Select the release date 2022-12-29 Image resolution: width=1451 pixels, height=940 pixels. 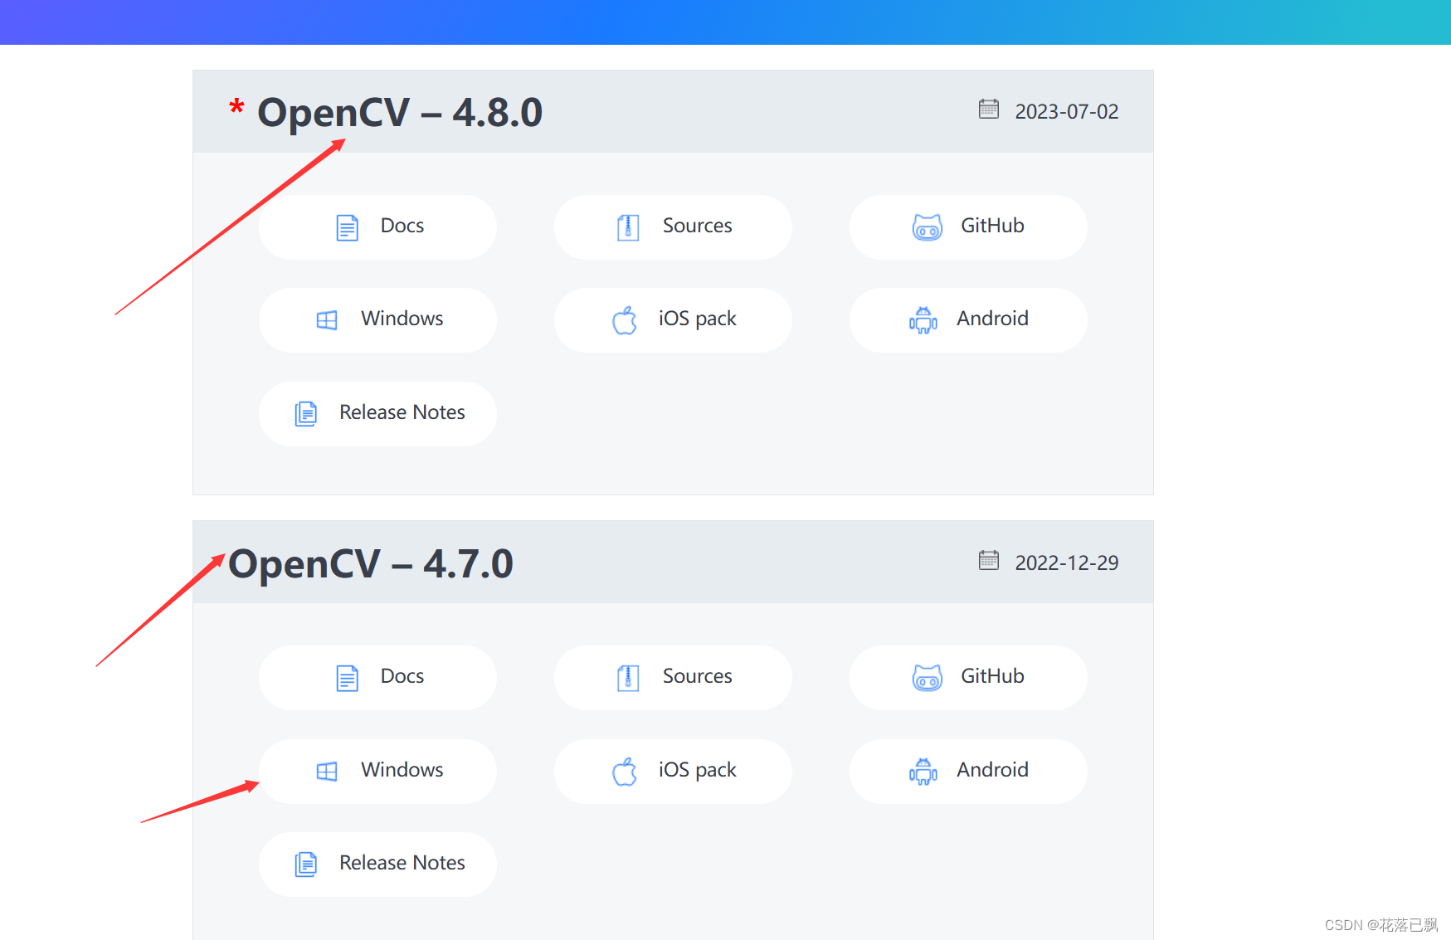1067,563
